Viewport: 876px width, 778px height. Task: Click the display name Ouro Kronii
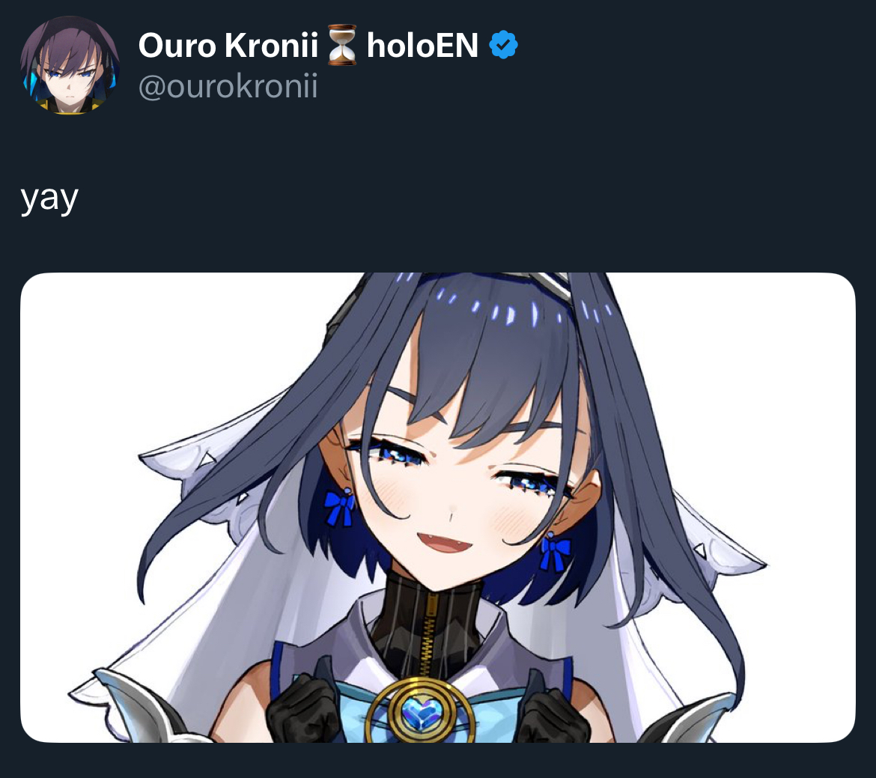click(228, 45)
